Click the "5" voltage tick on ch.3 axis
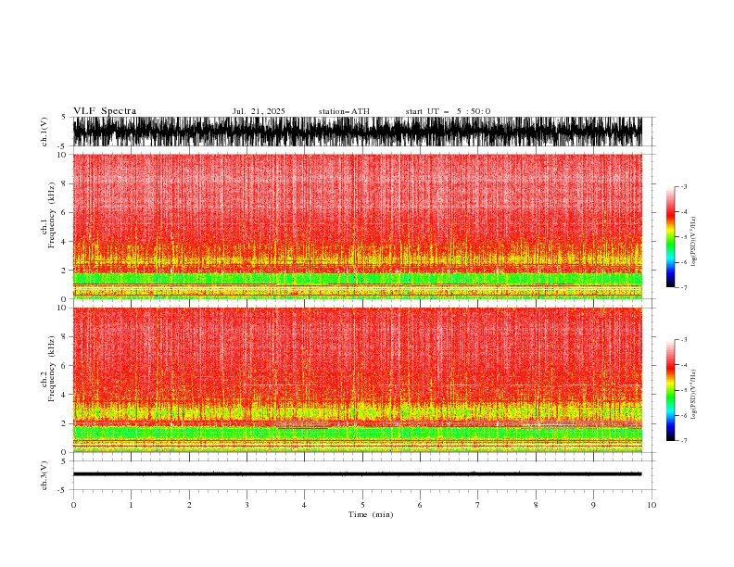Viewport: 734px width, 567px height. click(x=65, y=460)
